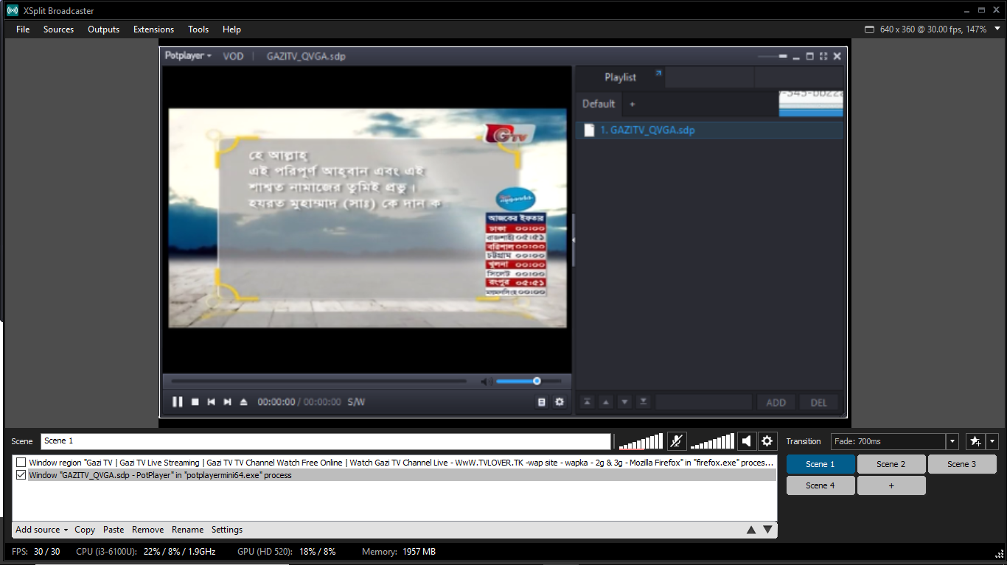
Task: Switch to Scene 2
Action: (891, 464)
